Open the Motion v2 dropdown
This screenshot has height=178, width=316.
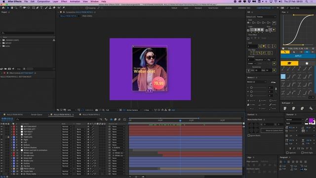pyautogui.click(x=257, y=82)
